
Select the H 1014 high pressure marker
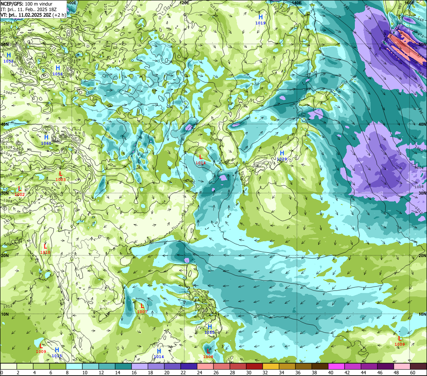click(x=159, y=353)
